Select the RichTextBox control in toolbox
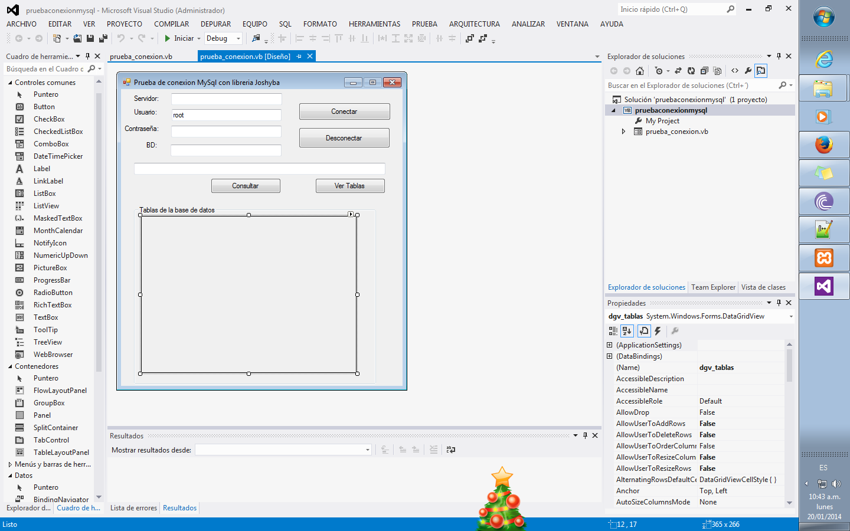The width and height of the screenshot is (850, 531). pos(53,305)
